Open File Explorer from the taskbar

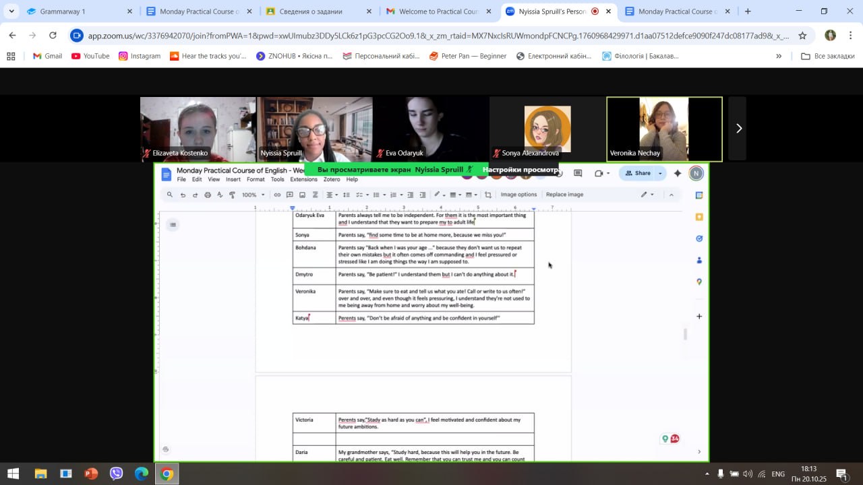pos(40,474)
